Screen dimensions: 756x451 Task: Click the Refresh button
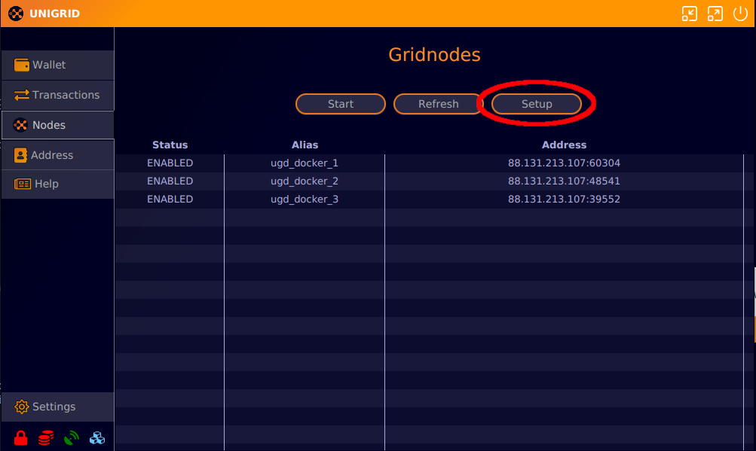click(438, 104)
